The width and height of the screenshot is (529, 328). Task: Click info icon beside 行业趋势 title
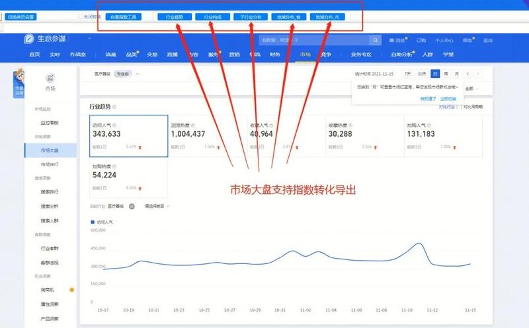(x=114, y=107)
